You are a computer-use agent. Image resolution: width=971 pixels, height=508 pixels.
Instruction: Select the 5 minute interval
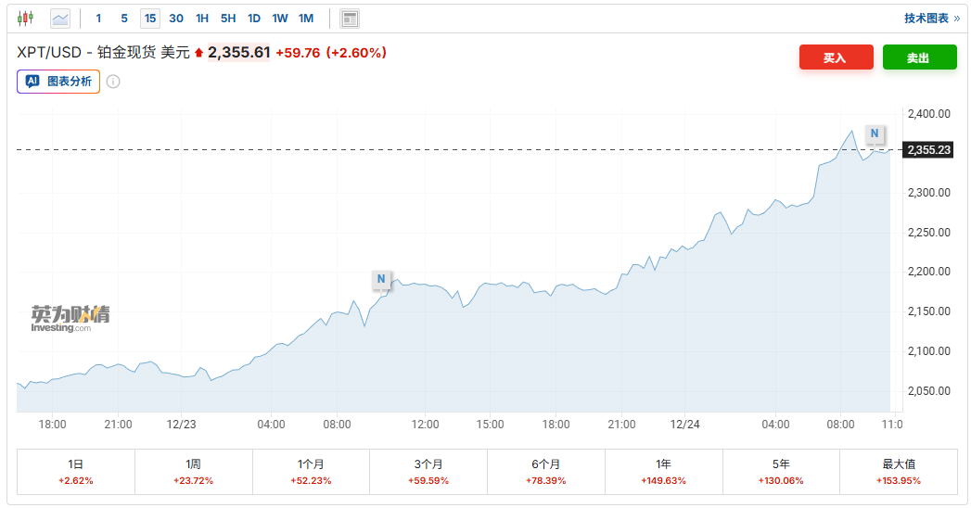click(124, 18)
